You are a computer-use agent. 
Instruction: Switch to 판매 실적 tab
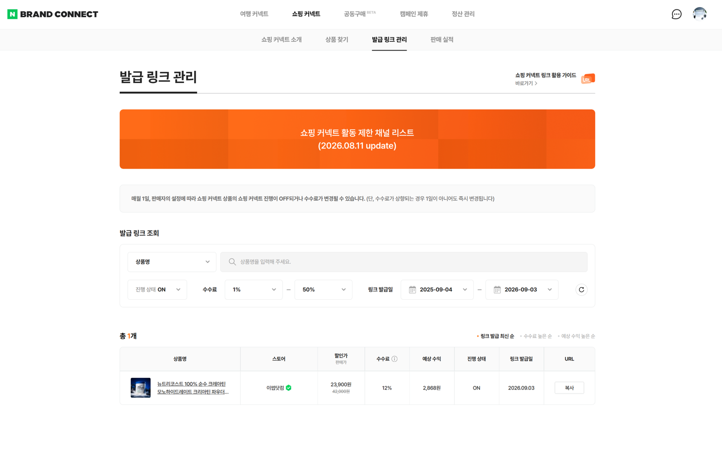click(442, 40)
